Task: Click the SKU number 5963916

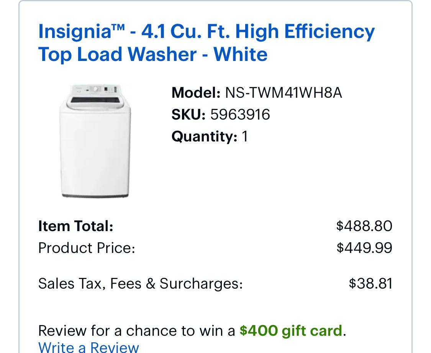Action: (240, 115)
